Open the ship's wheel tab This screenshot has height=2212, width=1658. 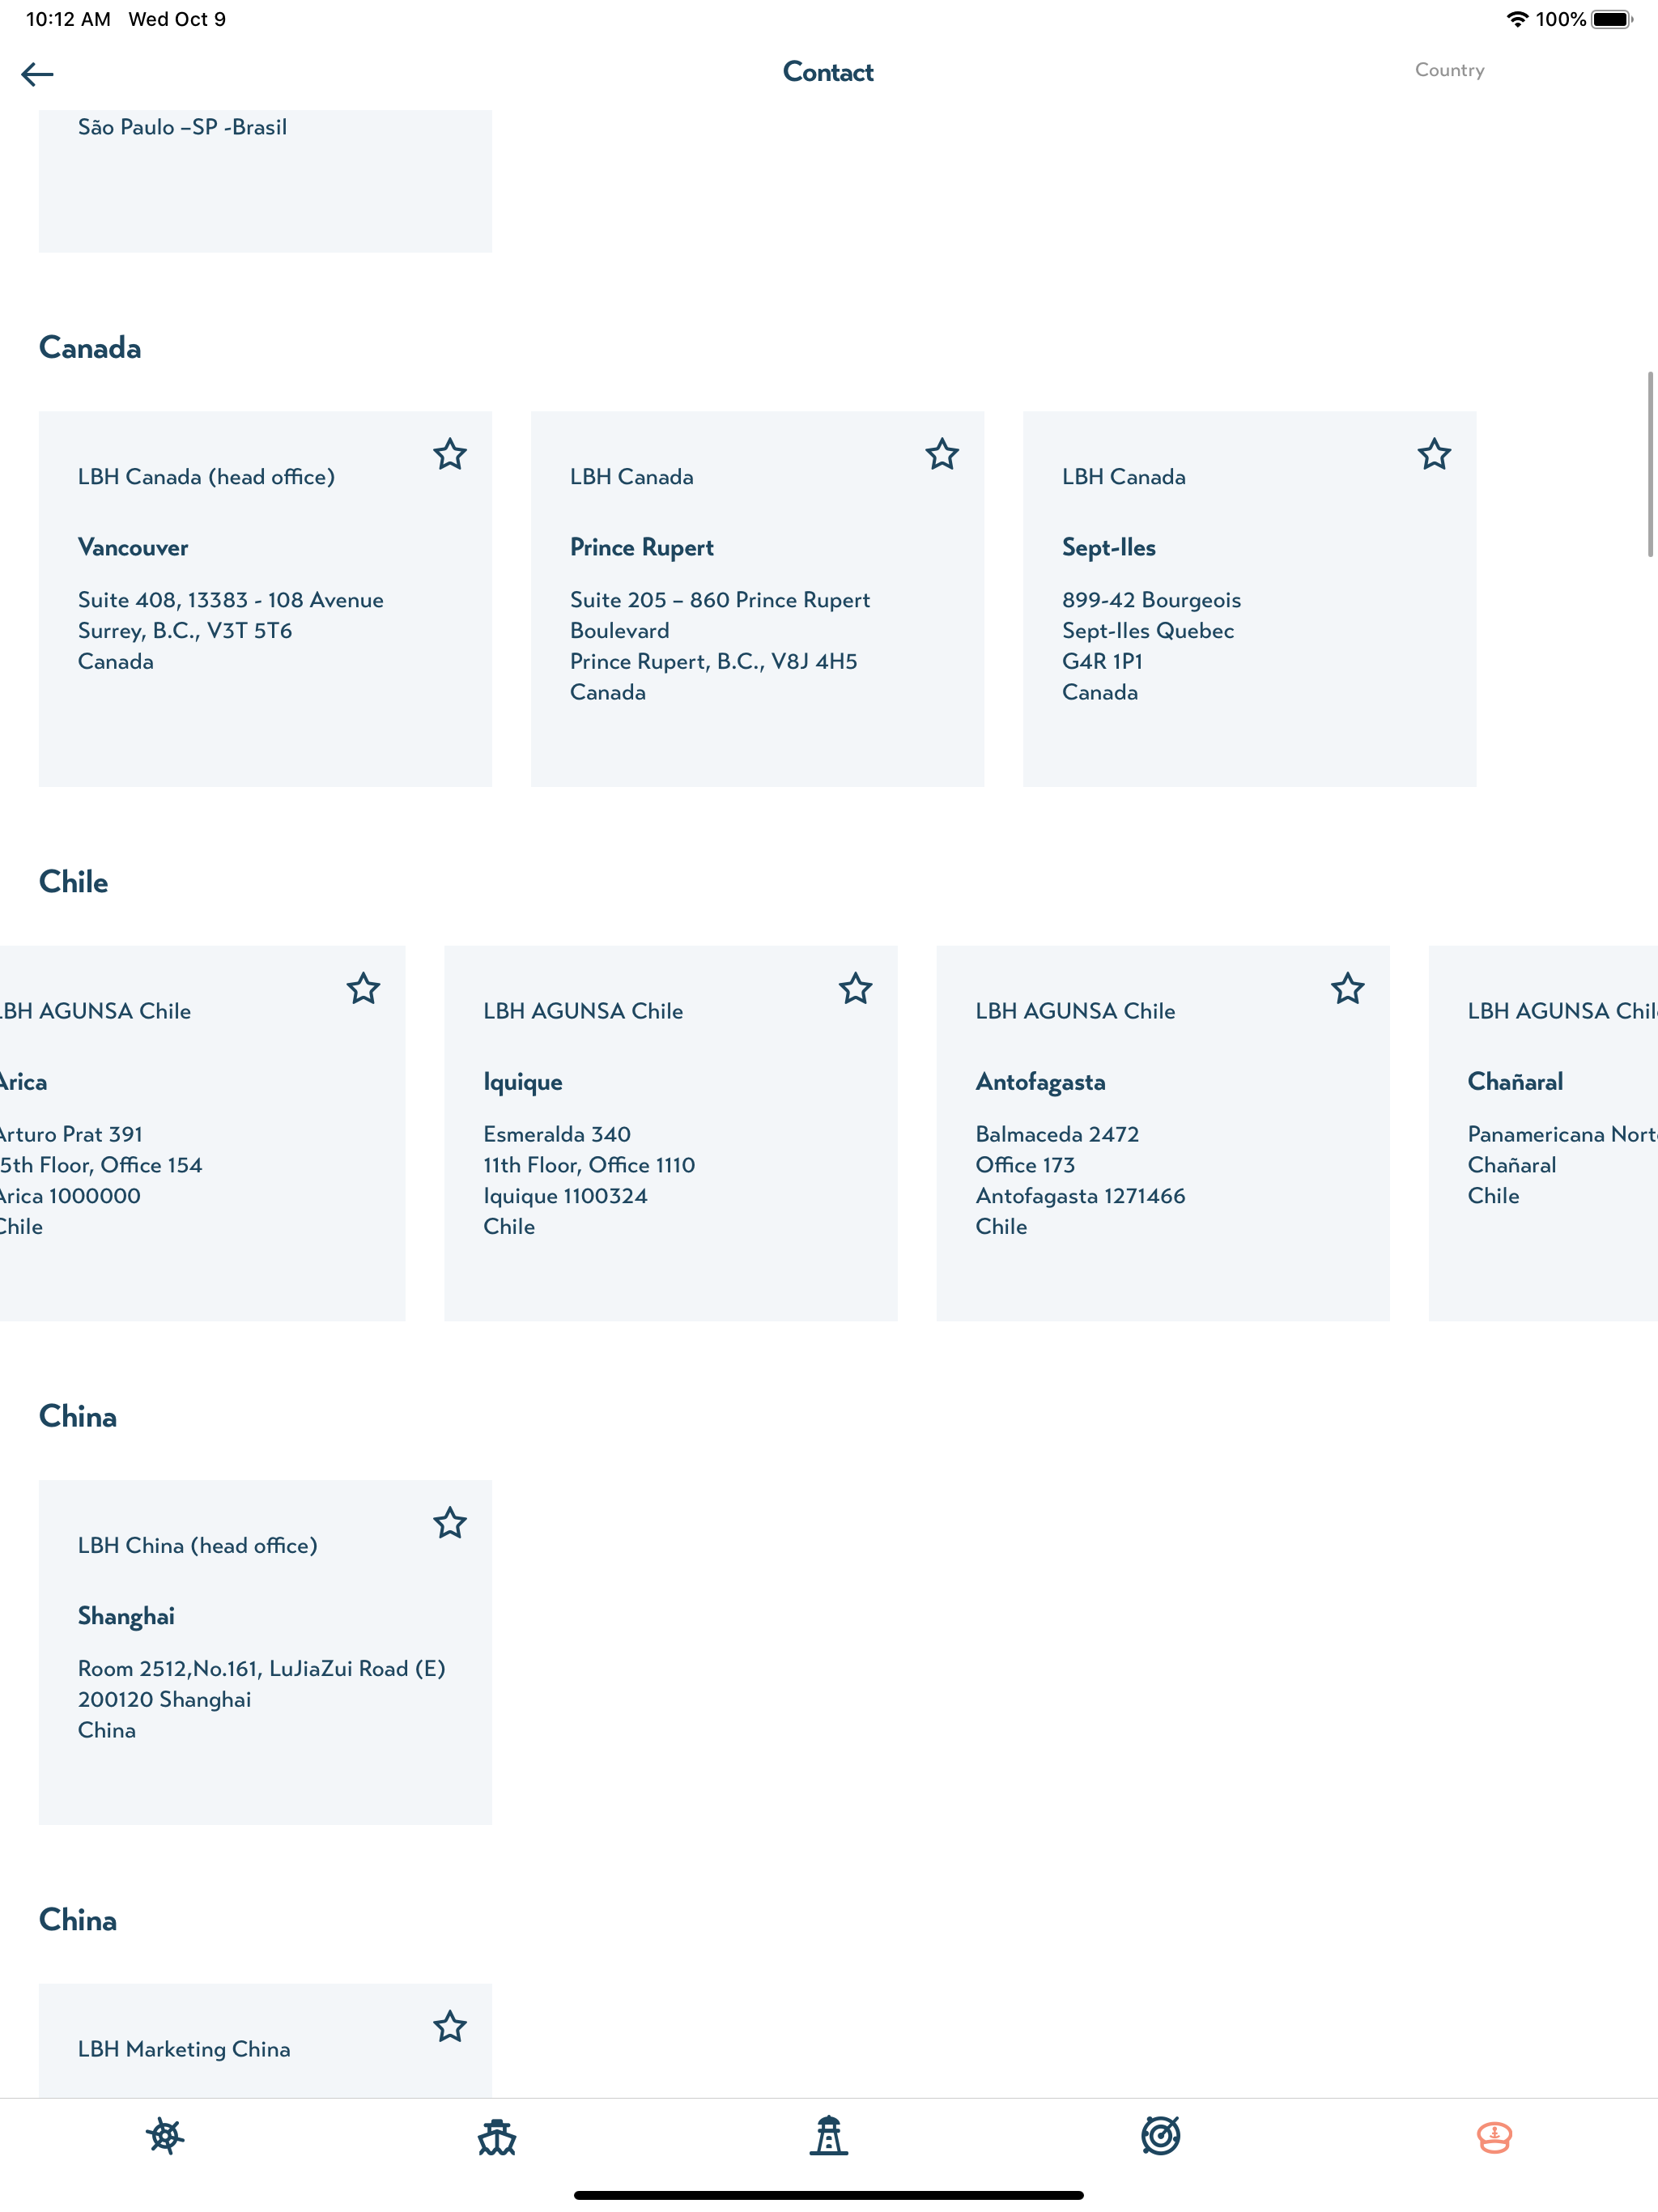click(165, 2136)
